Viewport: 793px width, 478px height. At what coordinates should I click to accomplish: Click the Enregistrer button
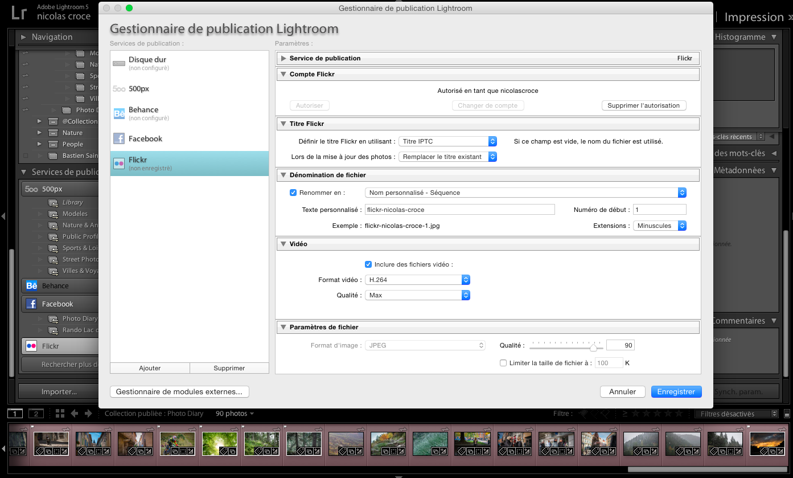[x=676, y=391]
